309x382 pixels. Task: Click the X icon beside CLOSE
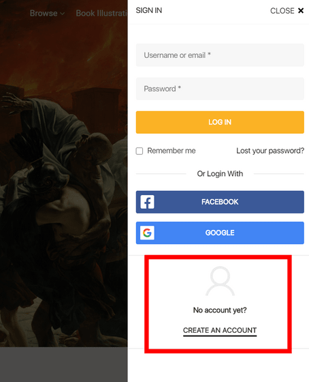tap(301, 11)
